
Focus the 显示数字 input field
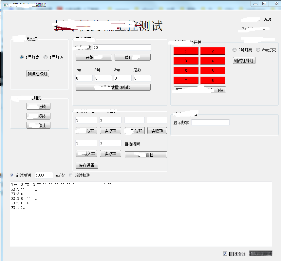click(210, 122)
